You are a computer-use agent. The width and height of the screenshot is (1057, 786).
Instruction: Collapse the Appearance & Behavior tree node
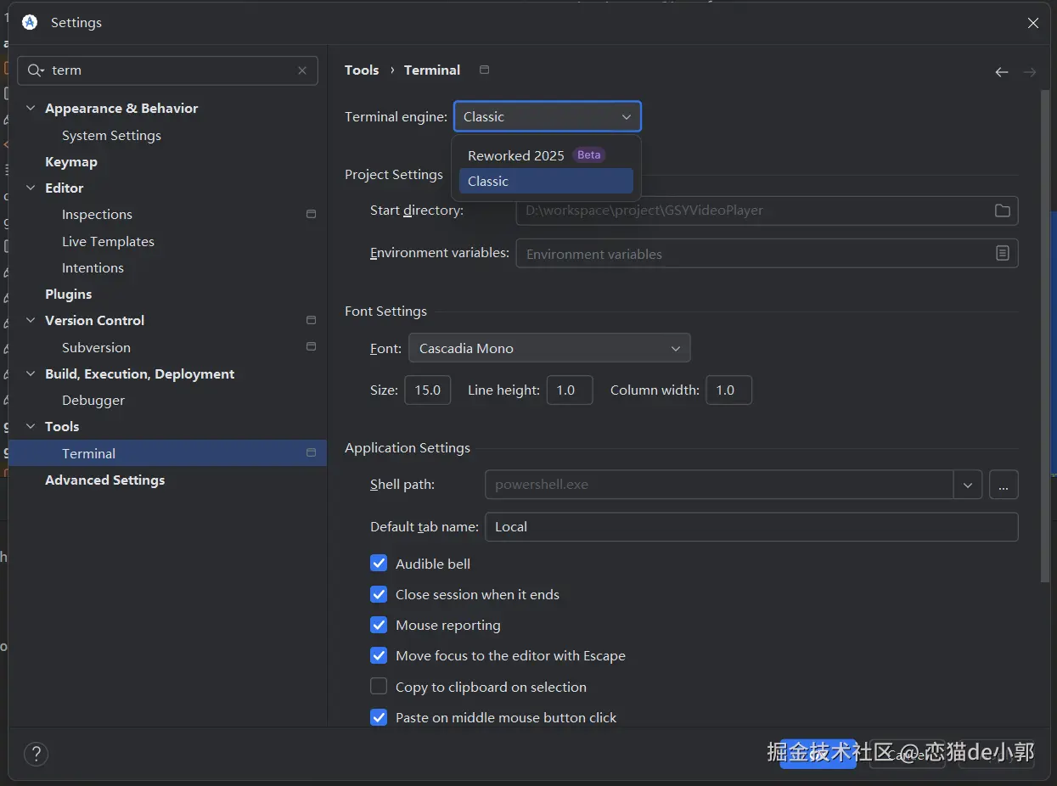click(x=31, y=109)
